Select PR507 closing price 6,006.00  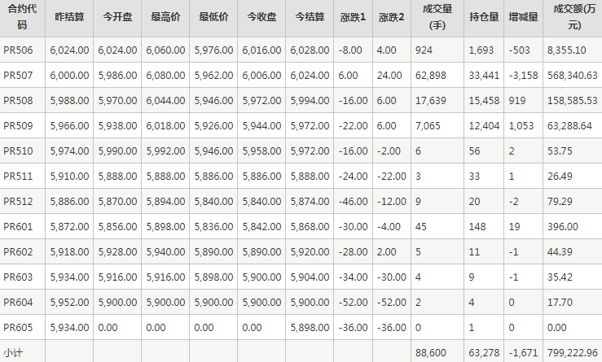pyautogui.click(x=261, y=76)
